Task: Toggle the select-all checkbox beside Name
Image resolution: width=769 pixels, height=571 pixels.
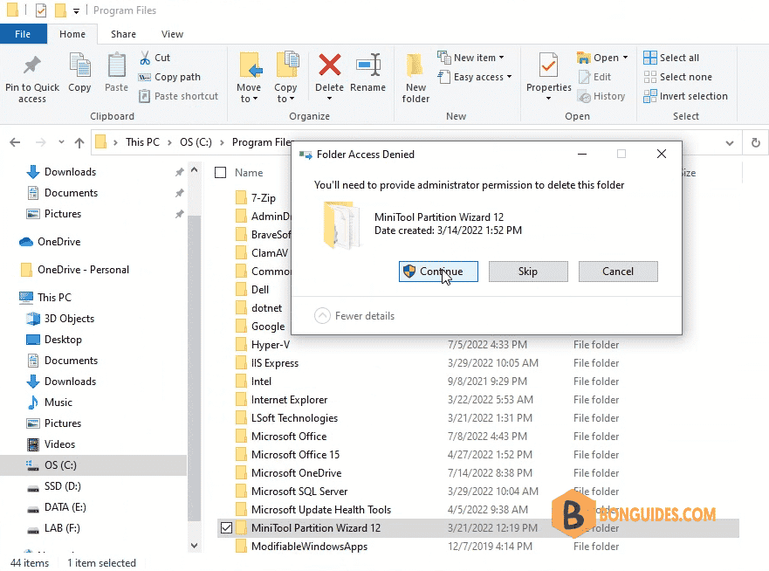Action: 221,173
